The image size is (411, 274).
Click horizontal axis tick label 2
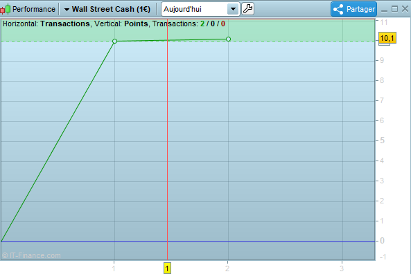[227, 268]
